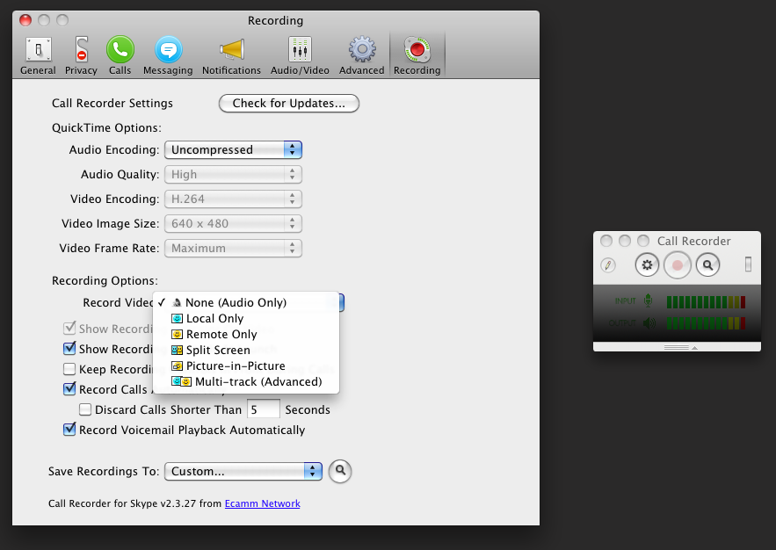
Task: Click the output speaker icon
Action: (649, 323)
